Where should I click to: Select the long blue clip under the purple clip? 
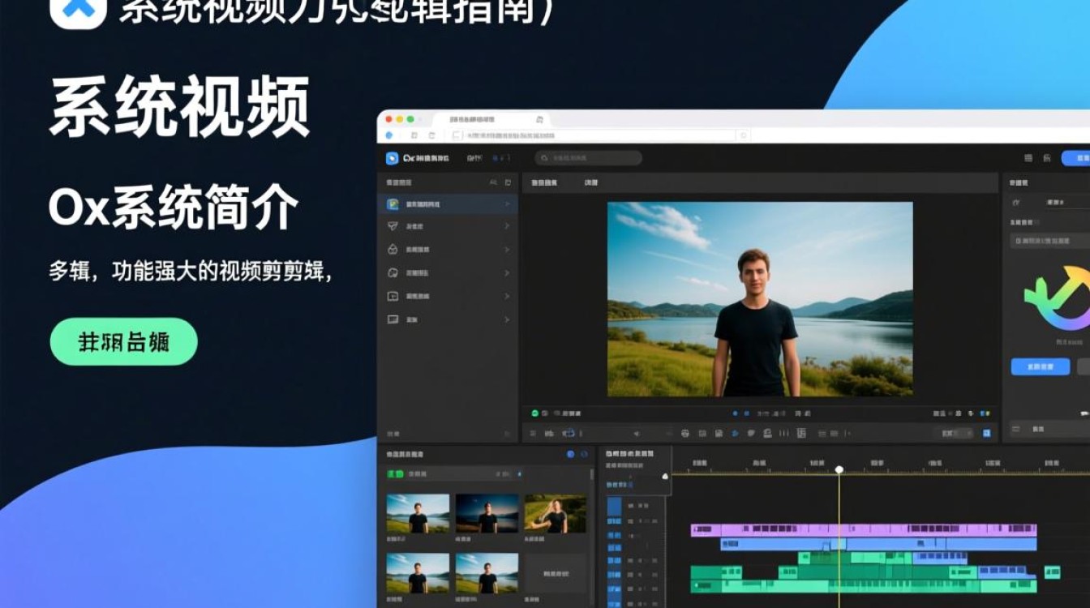878,544
